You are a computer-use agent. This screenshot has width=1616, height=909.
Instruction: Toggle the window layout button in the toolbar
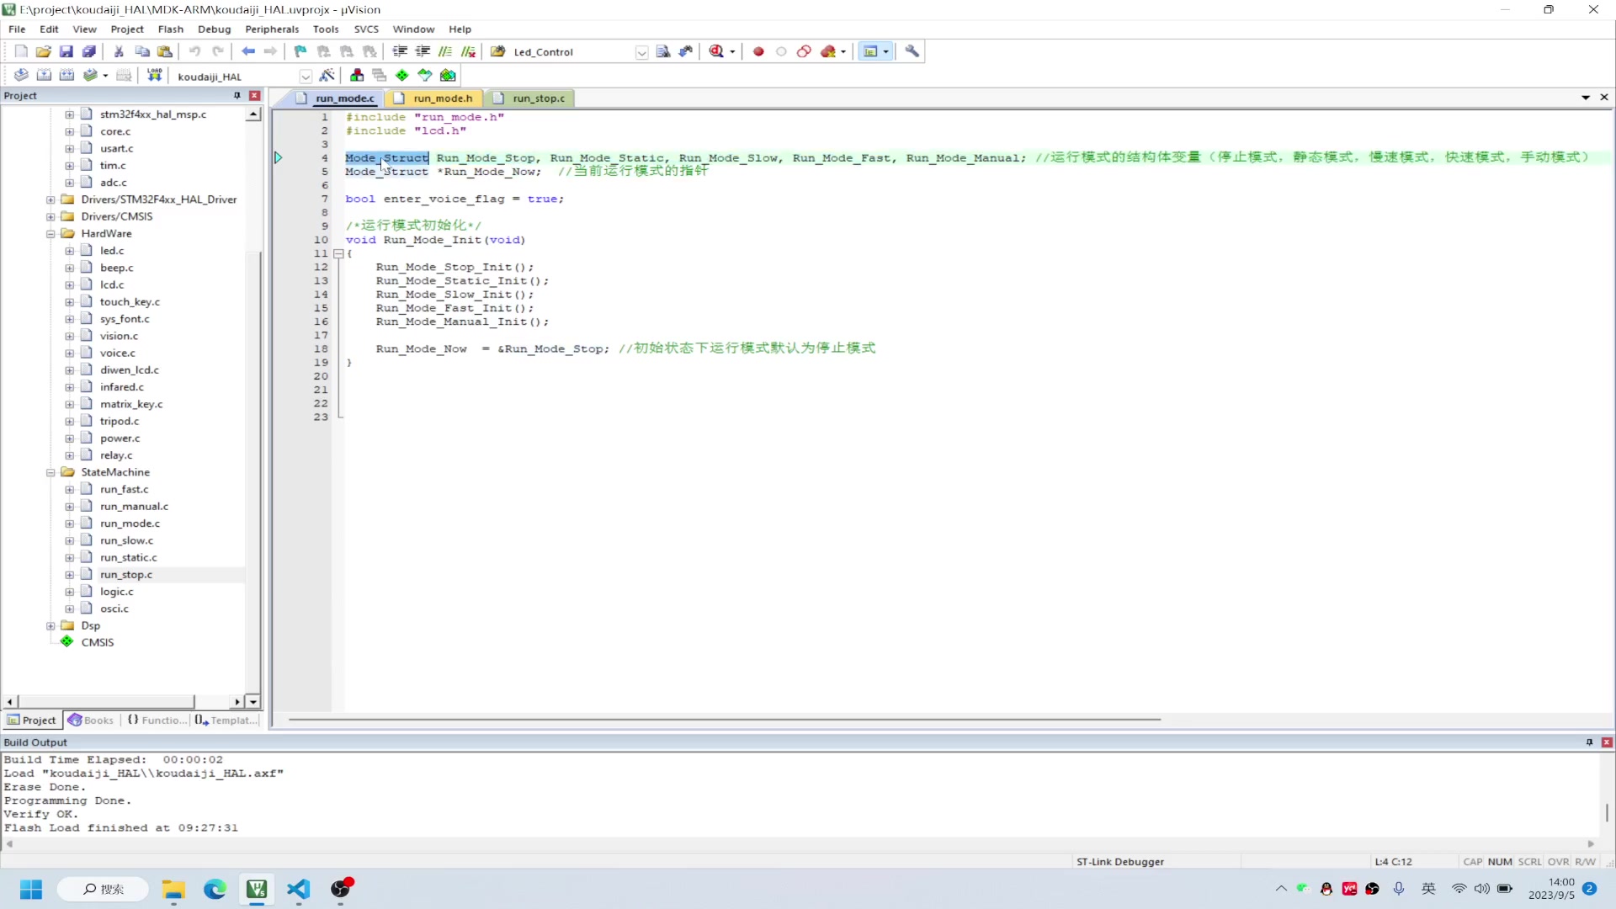coord(870,51)
